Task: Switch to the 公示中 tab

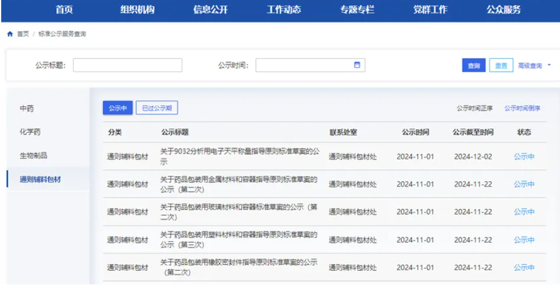Action: 117,108
